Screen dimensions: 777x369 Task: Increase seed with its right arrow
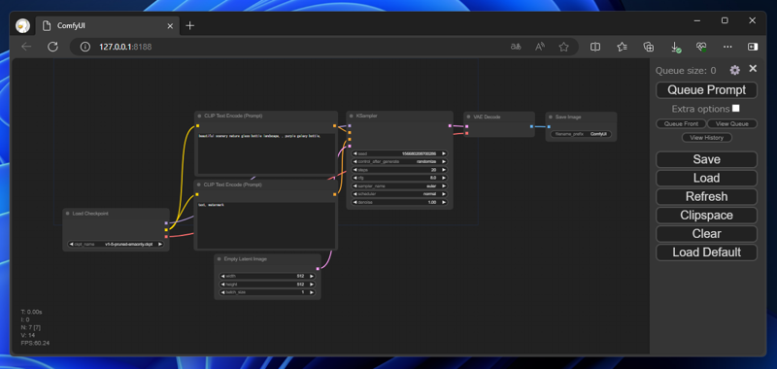pos(444,153)
